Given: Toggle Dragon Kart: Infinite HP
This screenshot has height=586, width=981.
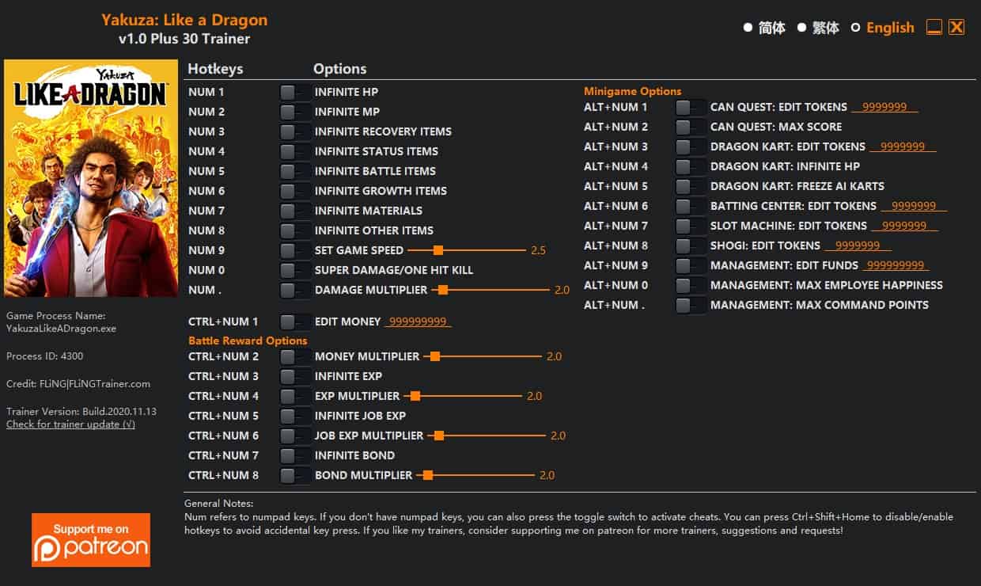Looking at the screenshot, I should [x=690, y=166].
